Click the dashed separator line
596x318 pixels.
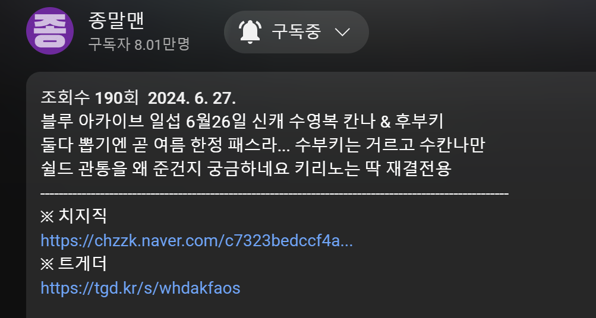[275, 193]
